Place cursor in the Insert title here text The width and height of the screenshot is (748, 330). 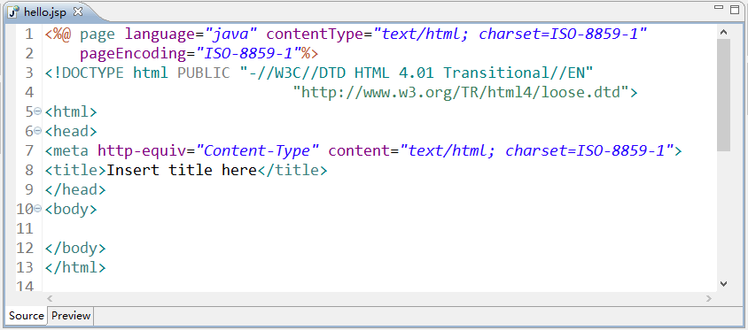click(x=182, y=170)
